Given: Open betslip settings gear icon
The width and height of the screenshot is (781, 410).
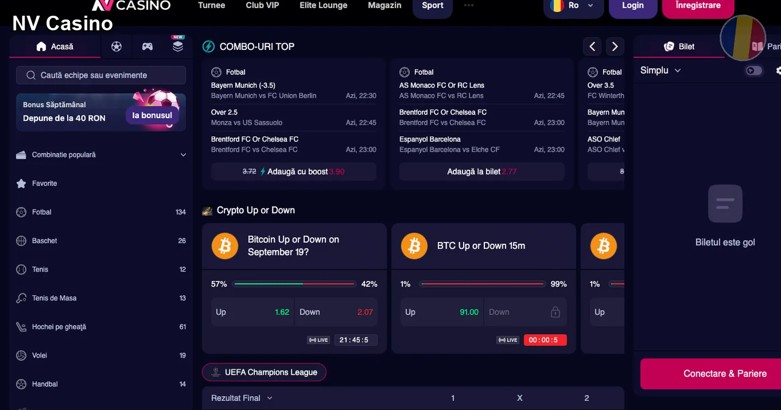Looking at the screenshot, I should 778,70.
